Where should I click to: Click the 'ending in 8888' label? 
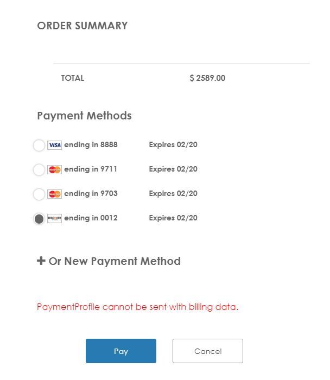(91, 145)
